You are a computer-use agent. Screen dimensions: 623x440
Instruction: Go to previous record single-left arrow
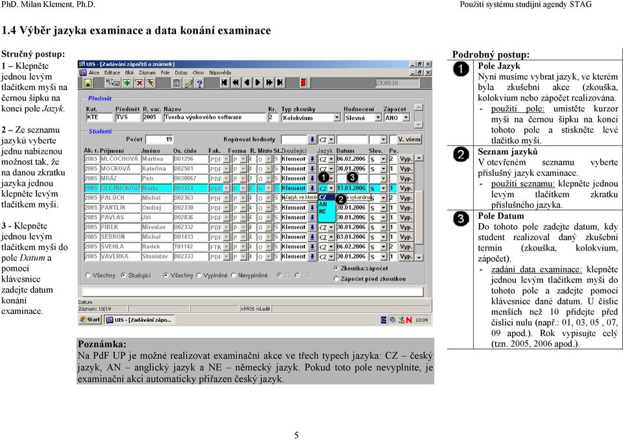pyautogui.click(x=247, y=82)
